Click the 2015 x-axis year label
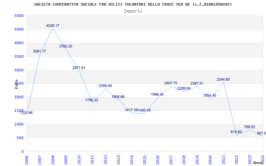 point(145,160)
